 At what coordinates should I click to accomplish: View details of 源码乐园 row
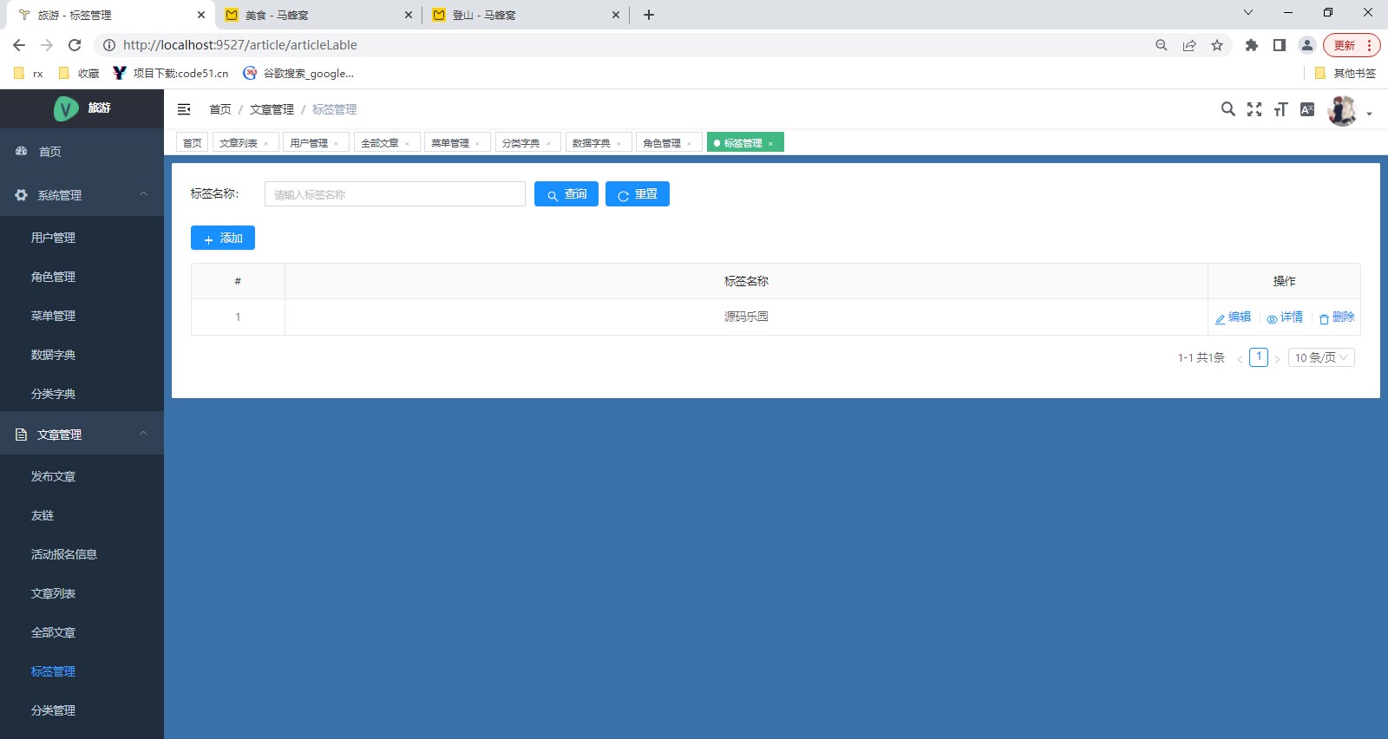coord(1285,317)
